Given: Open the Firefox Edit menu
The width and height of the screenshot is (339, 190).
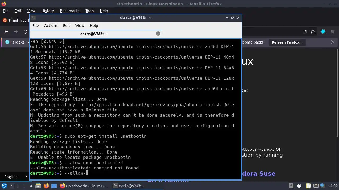Looking at the screenshot, I should click(18, 11).
